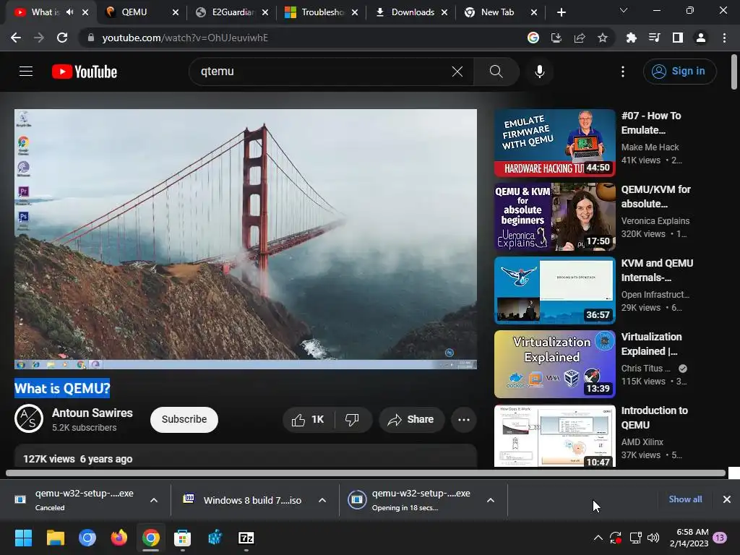Open the volume tray icon
Viewport: 740px width, 555px height.
pos(653,538)
